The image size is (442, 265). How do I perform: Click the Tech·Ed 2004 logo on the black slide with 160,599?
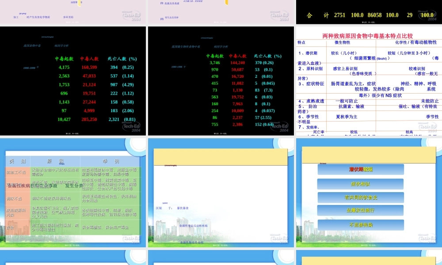tap(131, 126)
